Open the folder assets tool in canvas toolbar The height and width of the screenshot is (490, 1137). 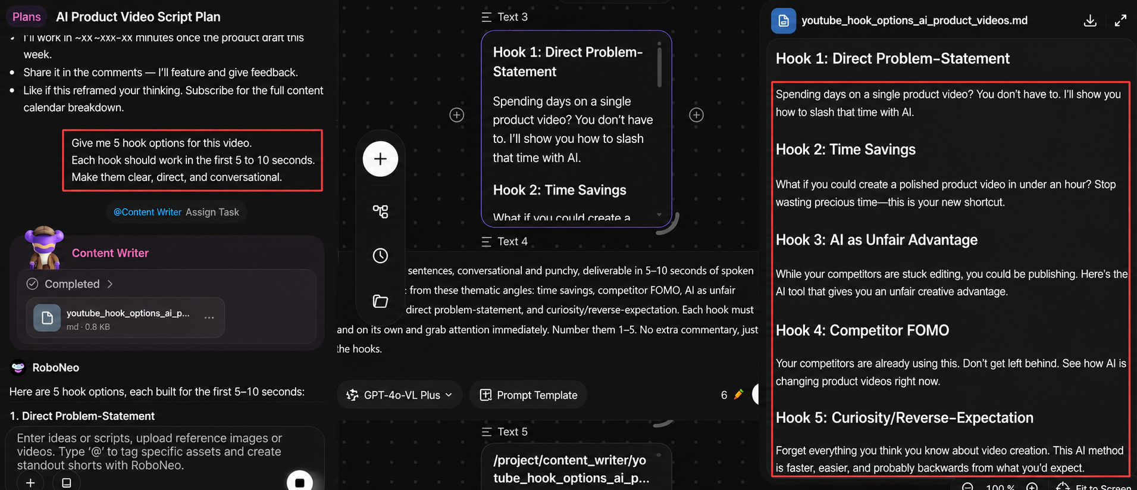380,301
